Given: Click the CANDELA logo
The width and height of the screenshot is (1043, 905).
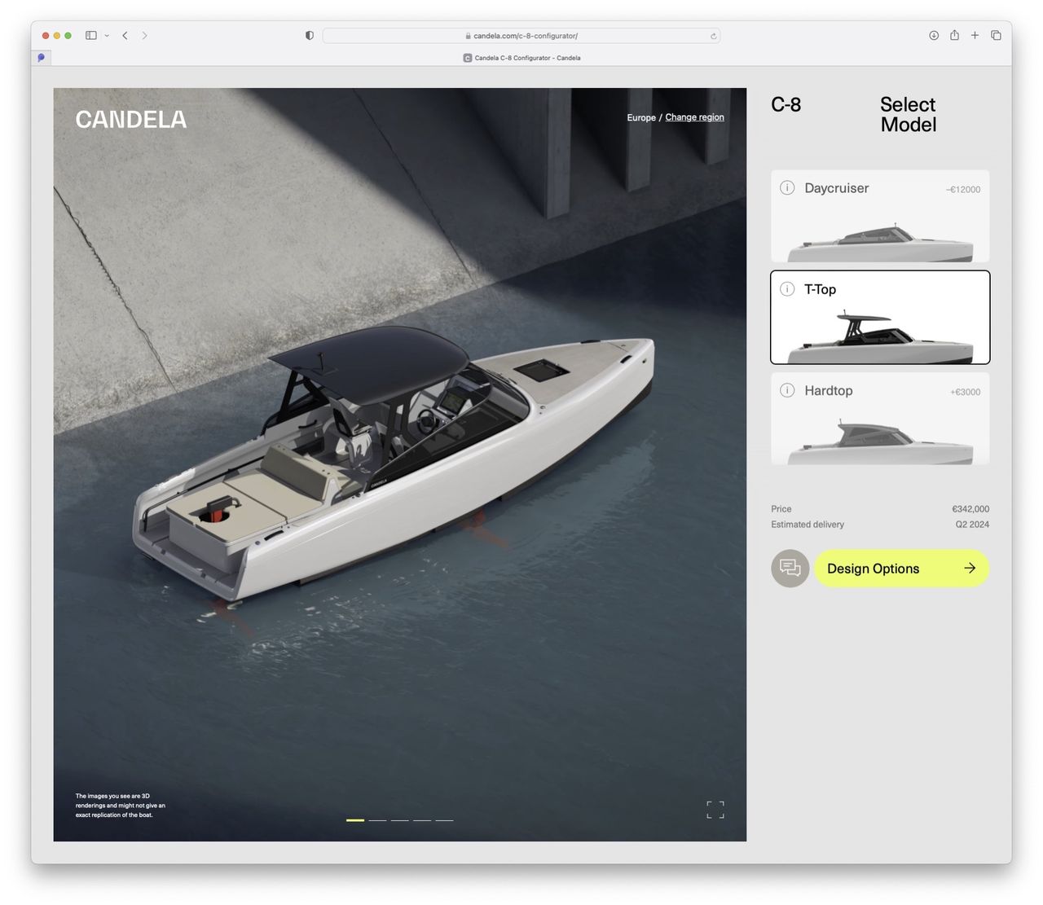Looking at the screenshot, I should coord(131,120).
